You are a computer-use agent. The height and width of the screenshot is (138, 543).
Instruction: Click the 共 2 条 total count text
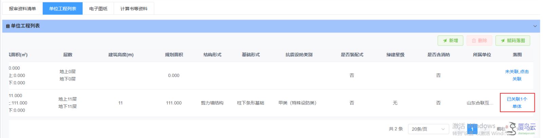(x=396, y=129)
